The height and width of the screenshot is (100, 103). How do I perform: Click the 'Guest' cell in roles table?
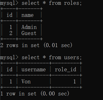click(29, 33)
